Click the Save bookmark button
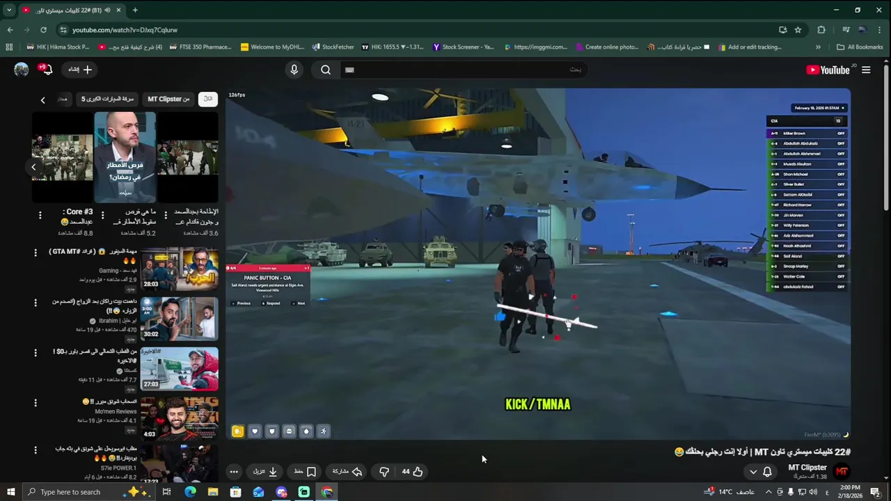 [305, 472]
